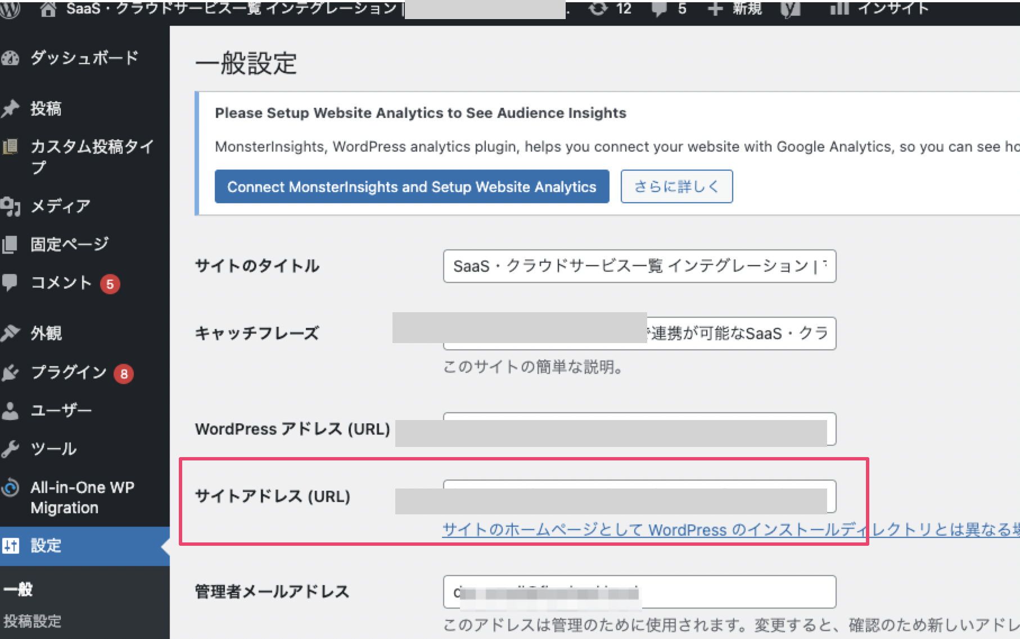This screenshot has height=639, width=1020.
Task: Open comments bubble icon showing 5
Action: [x=660, y=9]
